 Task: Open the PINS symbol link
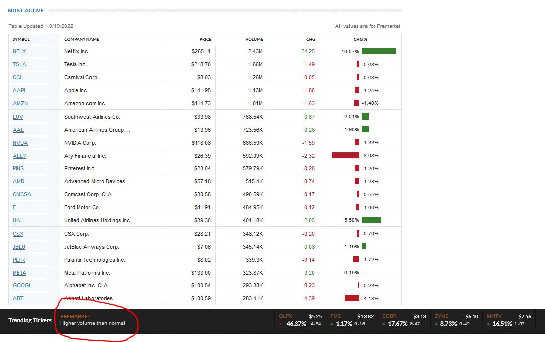click(18, 168)
